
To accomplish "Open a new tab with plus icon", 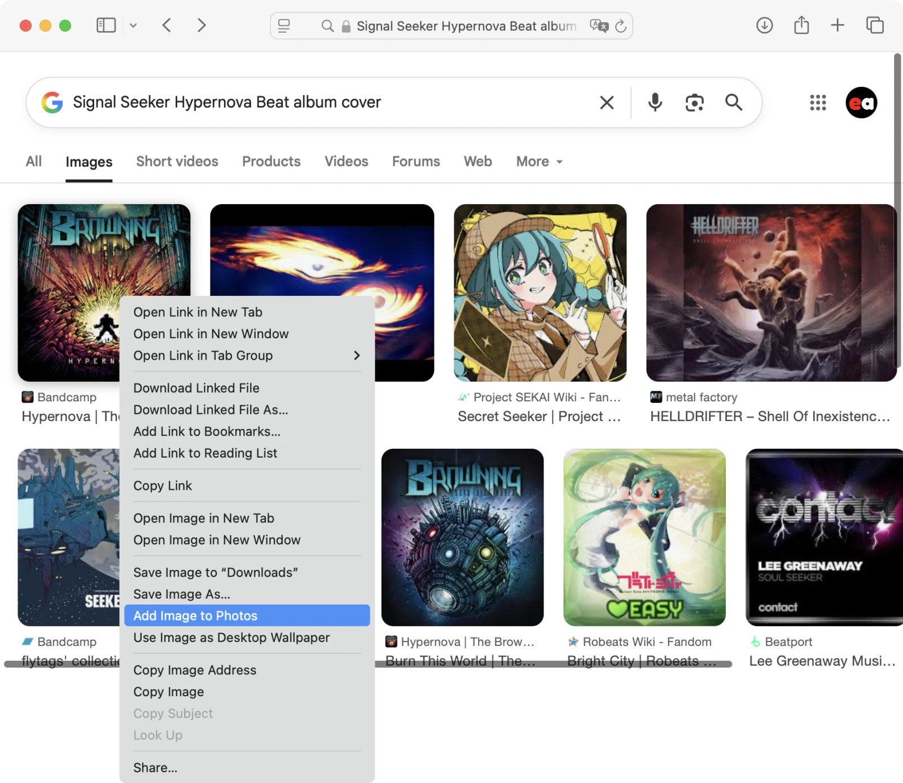I will point(838,25).
